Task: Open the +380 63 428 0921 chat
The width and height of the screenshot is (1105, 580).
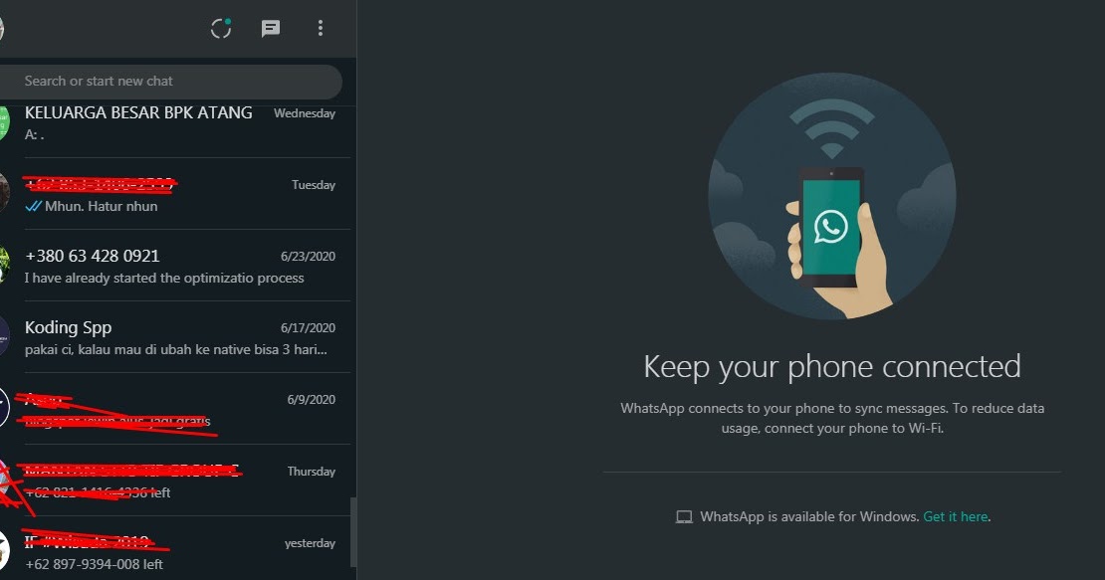Action: (175, 266)
